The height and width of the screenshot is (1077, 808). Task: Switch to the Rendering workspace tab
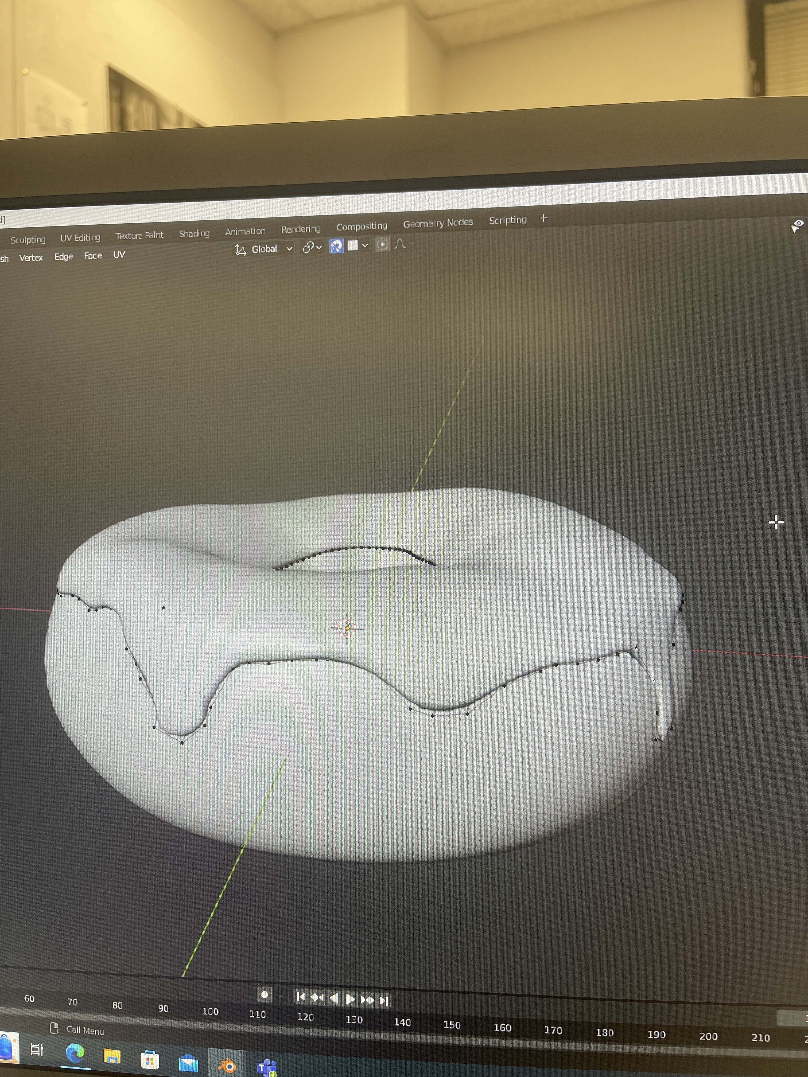pos(301,229)
